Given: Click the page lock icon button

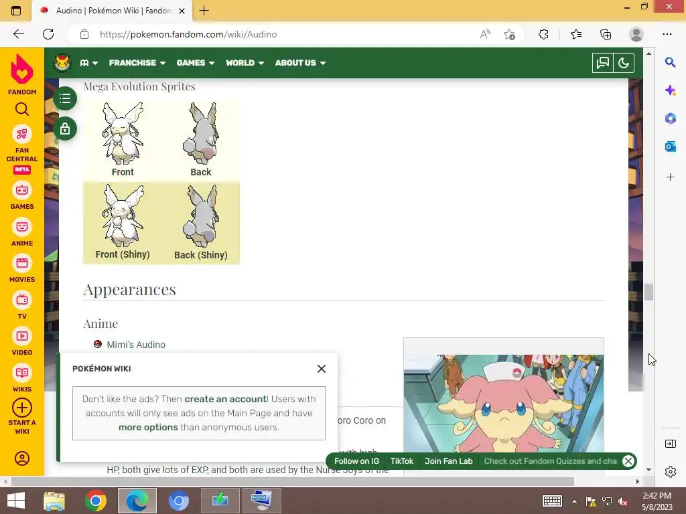Looking at the screenshot, I should click(65, 129).
